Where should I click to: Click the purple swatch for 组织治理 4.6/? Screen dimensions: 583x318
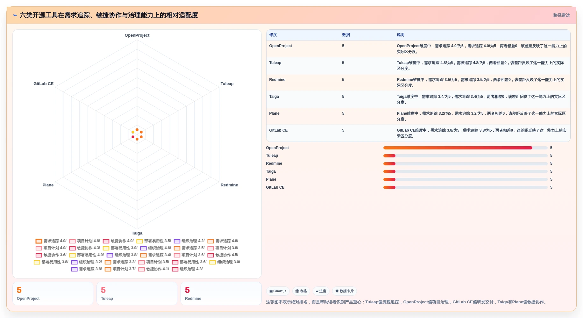click(x=144, y=248)
